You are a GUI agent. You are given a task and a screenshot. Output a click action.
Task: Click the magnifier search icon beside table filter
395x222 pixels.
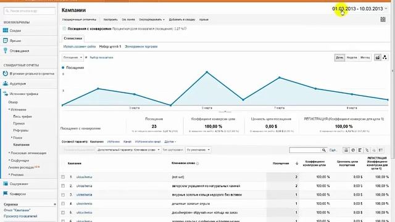(x=323, y=150)
